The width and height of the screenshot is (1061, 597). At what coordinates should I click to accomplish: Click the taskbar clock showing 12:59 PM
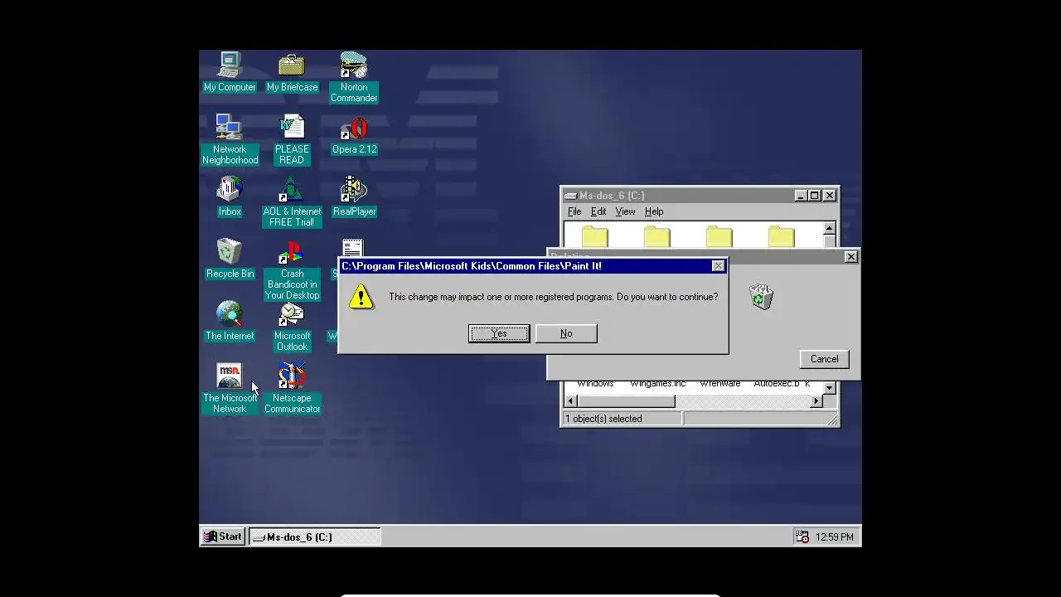tap(834, 537)
